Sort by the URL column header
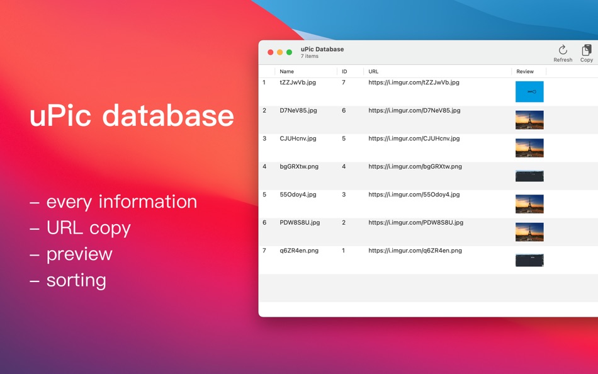The height and width of the screenshot is (374, 598). tap(373, 71)
